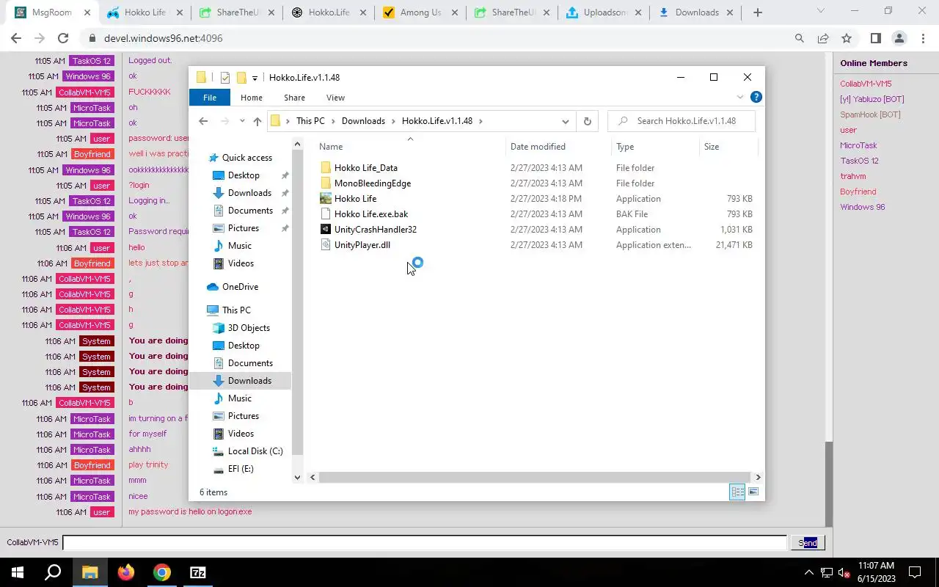Click the MsgRoom chat message input field

point(425,543)
